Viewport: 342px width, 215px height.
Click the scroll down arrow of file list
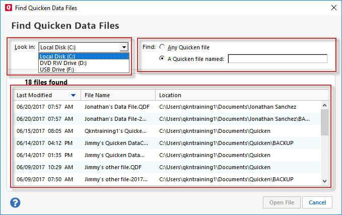325,181
